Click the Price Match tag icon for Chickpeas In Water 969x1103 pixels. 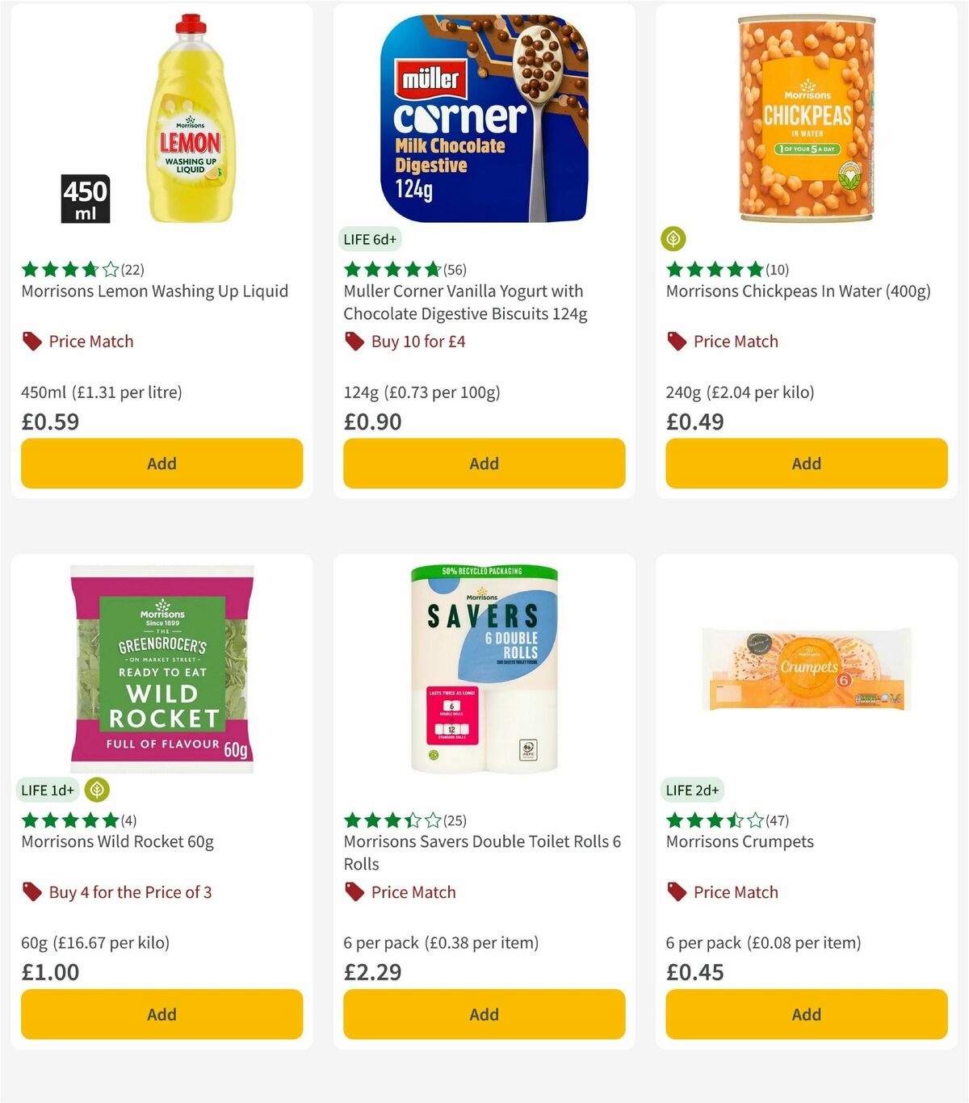[x=677, y=342]
